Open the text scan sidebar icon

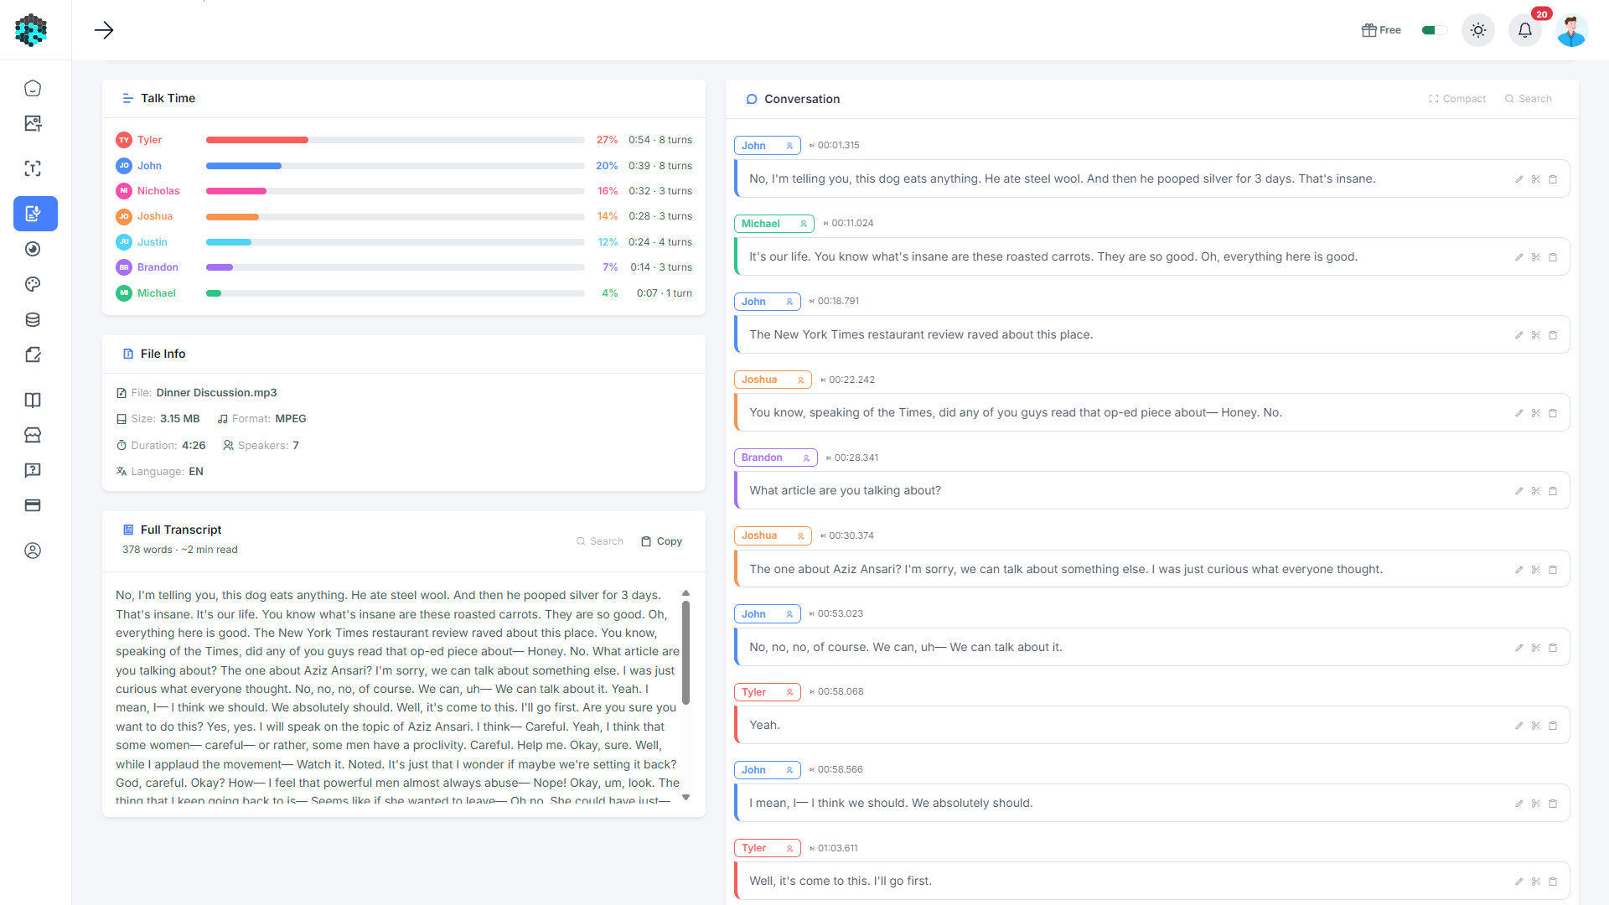click(33, 168)
